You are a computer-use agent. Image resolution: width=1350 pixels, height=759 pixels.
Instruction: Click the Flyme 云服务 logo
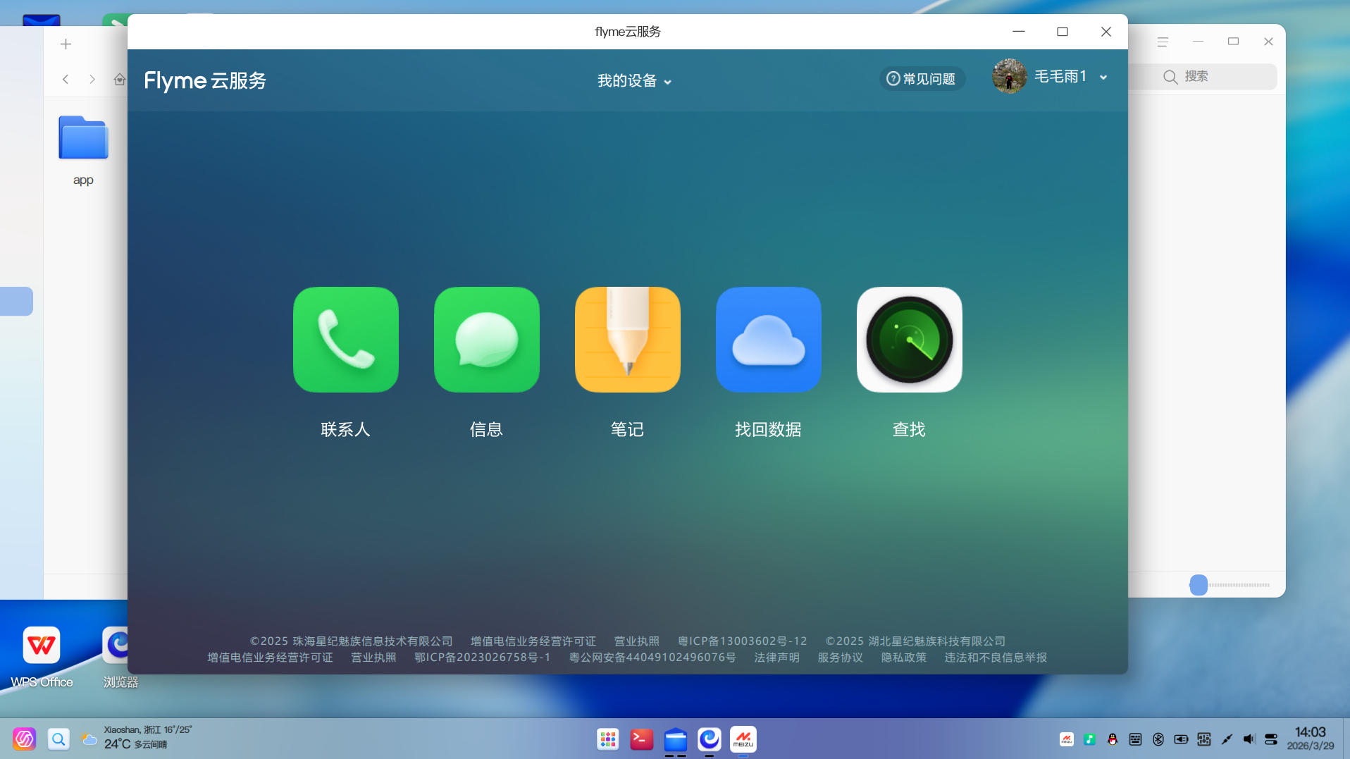(x=205, y=80)
